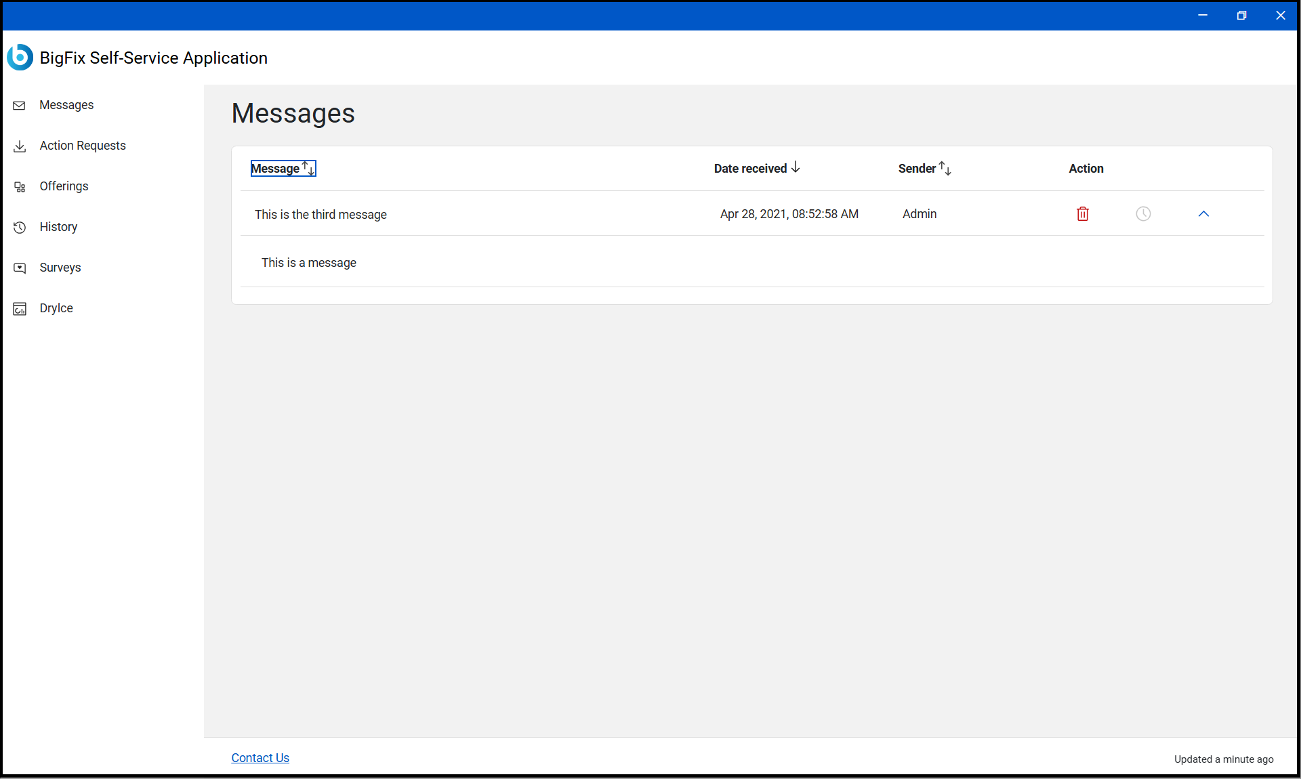
Task: Collapse the expanded third message chevron
Action: (1203, 214)
